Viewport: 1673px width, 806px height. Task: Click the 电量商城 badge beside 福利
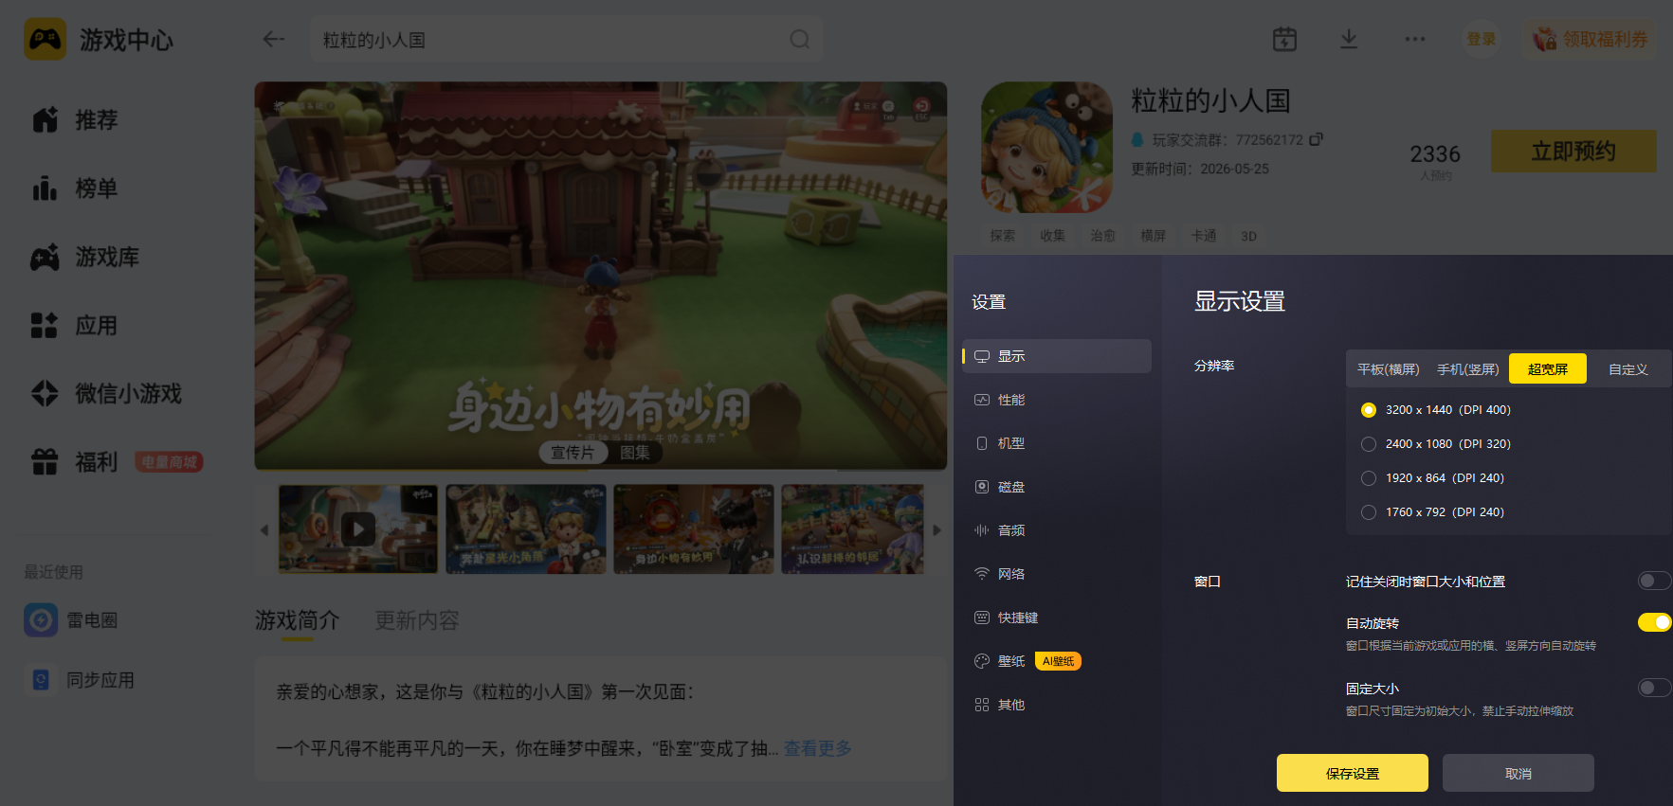169,462
